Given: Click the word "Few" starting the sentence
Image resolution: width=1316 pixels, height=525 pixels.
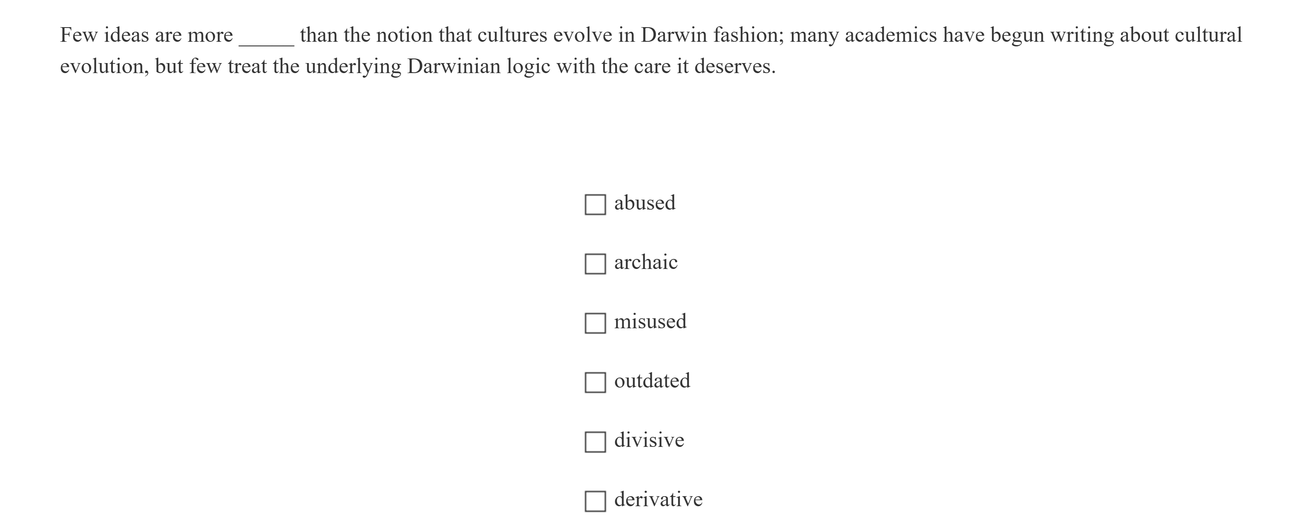Looking at the screenshot, I should click(79, 35).
